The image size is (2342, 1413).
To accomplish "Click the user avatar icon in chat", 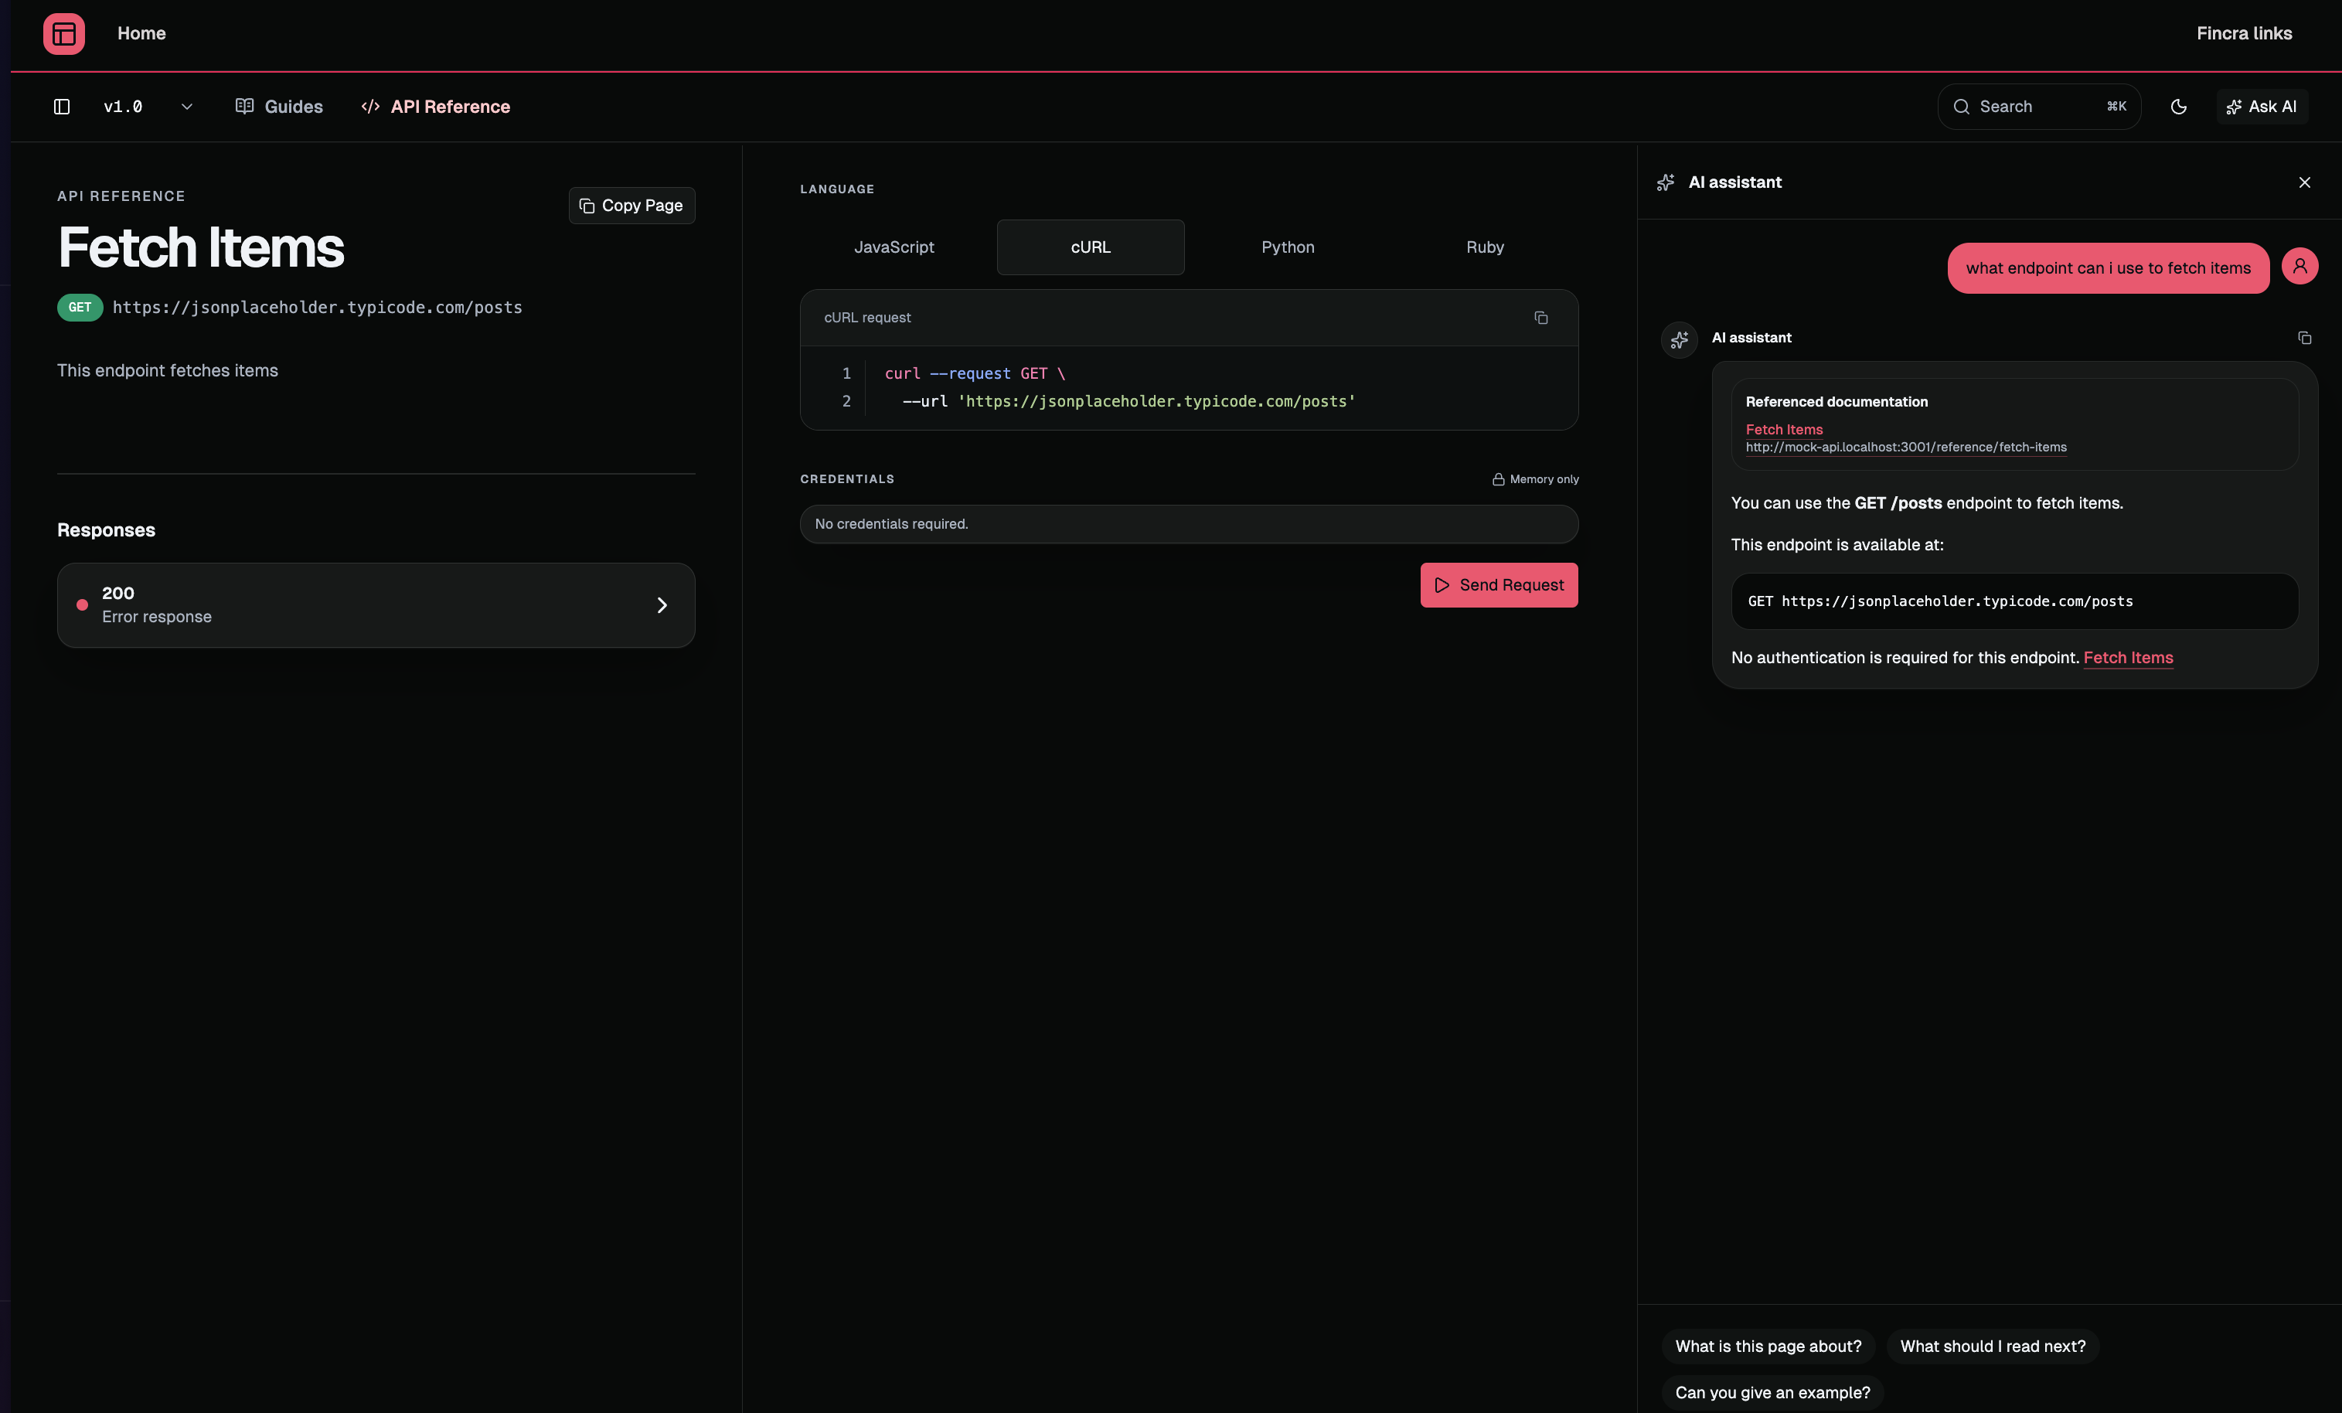I will [x=2299, y=266].
